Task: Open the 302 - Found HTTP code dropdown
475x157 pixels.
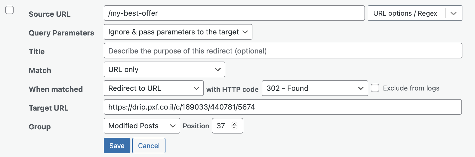Action: tap(315, 88)
